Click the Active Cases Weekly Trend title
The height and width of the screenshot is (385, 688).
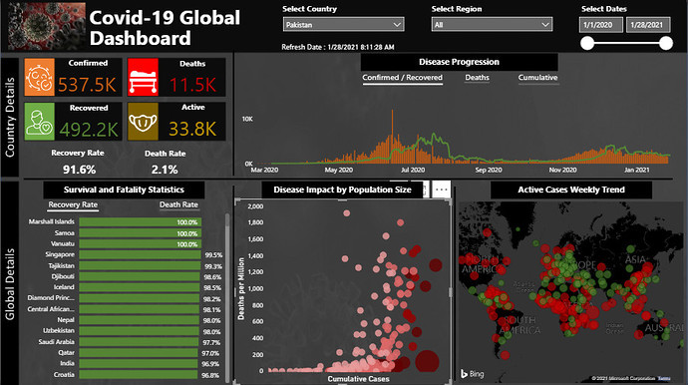coord(571,190)
